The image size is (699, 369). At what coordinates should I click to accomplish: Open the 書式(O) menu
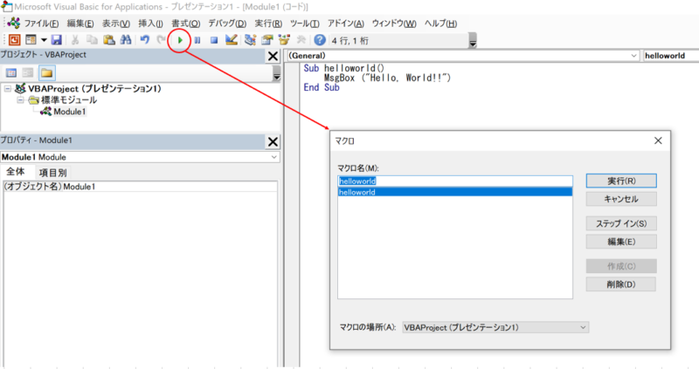pos(186,24)
